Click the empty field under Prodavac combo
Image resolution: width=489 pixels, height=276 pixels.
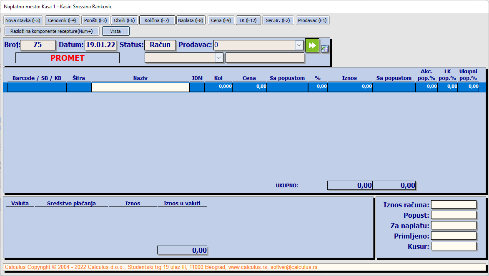(265, 57)
